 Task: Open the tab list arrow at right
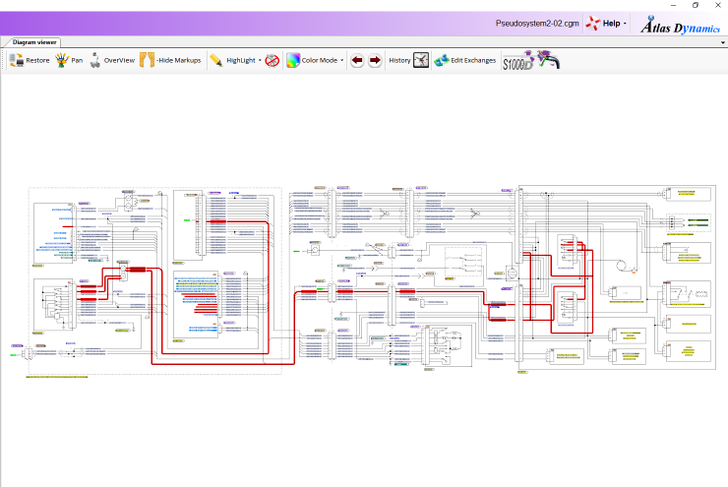point(721,43)
